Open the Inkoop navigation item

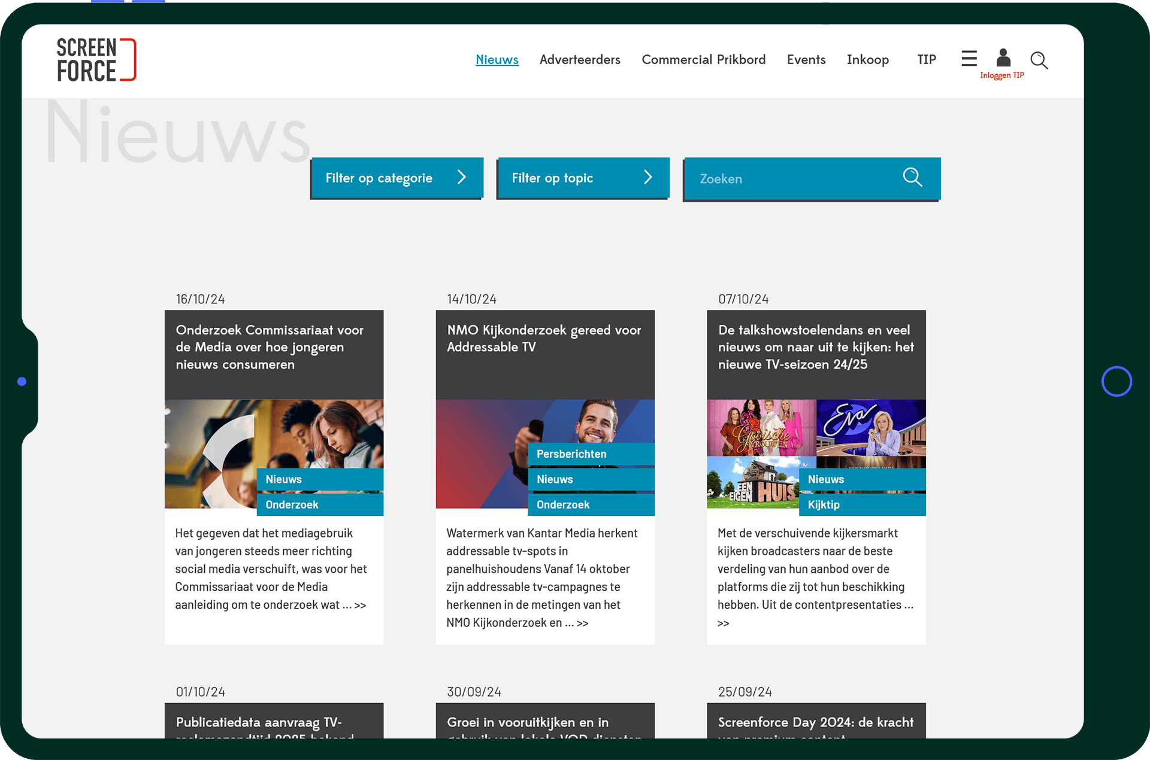(867, 60)
